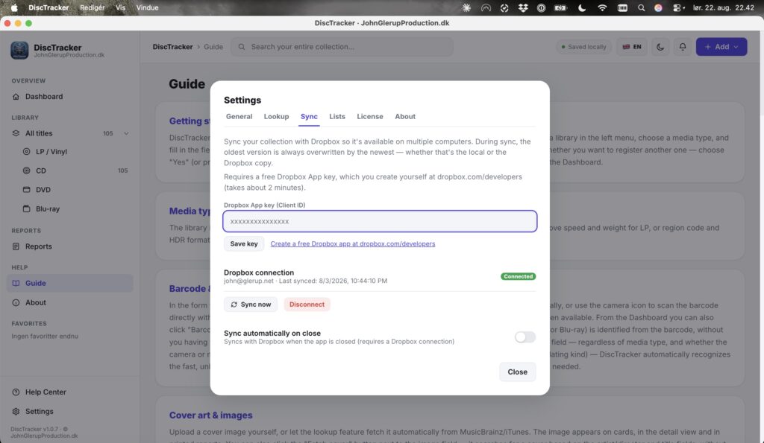Click Spotlight search in menu bar
Screen dimensions: 764x443
click(x=641, y=7)
